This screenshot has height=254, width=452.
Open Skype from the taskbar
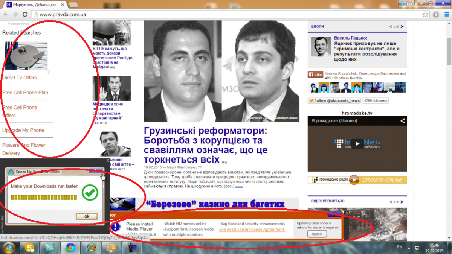point(29,248)
